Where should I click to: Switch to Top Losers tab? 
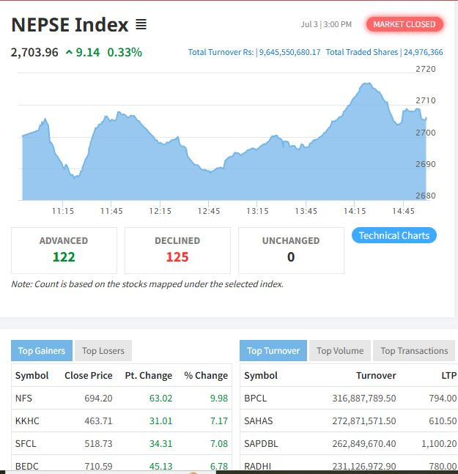[x=103, y=350]
